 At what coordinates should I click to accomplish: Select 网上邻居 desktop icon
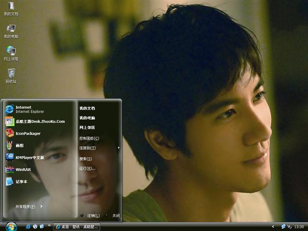coord(11,53)
